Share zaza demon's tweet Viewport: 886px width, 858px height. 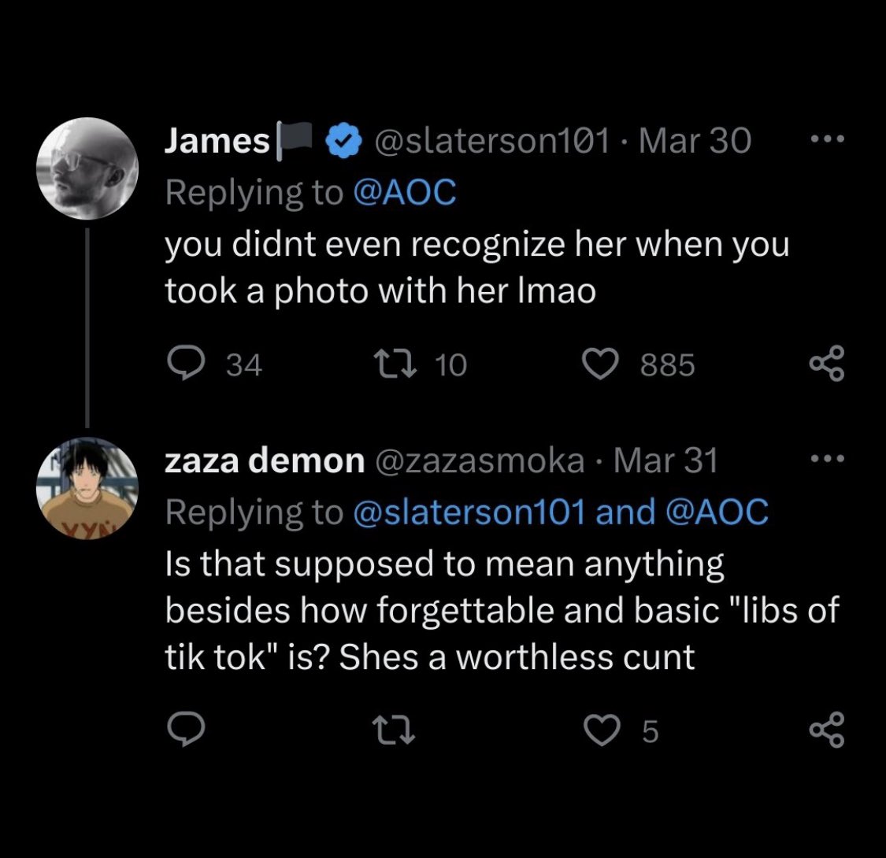tap(827, 730)
